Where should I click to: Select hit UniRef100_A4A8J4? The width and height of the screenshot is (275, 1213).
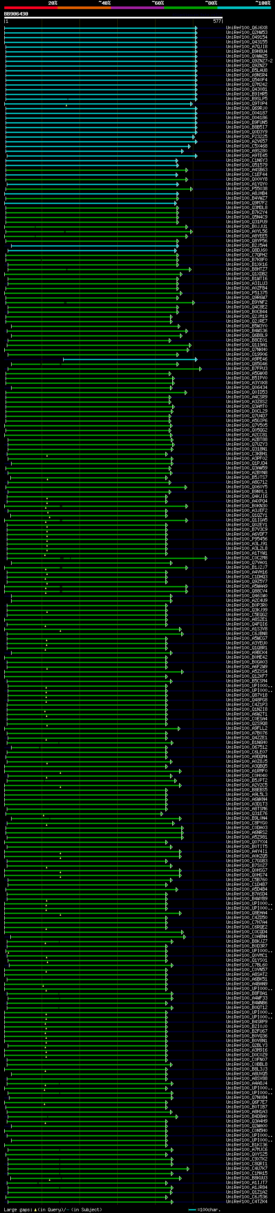(247, 1083)
